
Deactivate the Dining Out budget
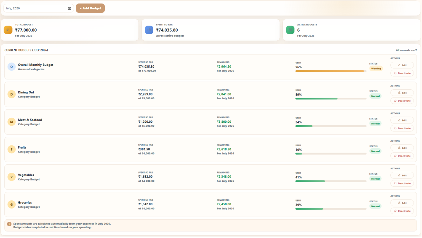402,101
